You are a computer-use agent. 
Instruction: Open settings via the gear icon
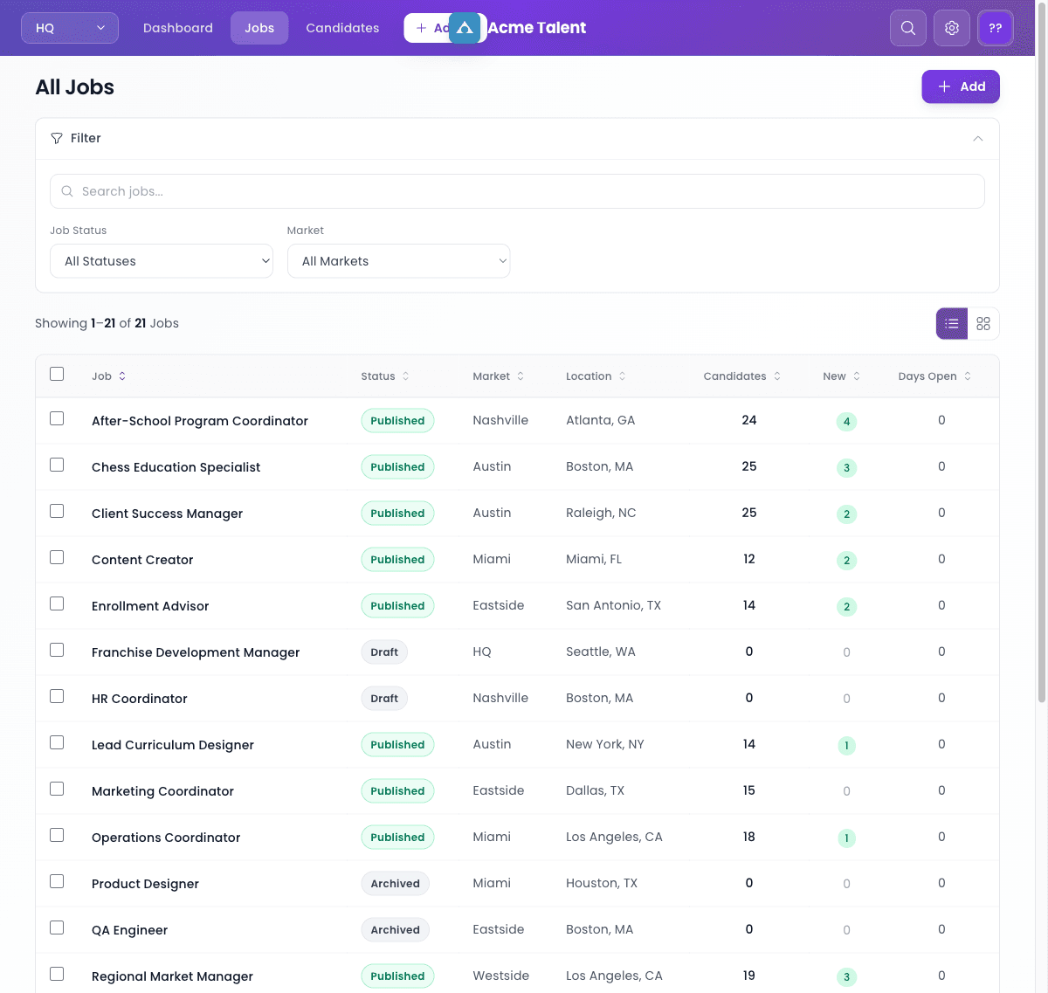[x=951, y=27]
